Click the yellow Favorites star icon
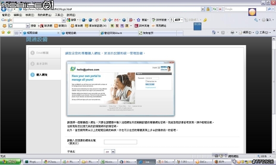 (x=3, y=33)
